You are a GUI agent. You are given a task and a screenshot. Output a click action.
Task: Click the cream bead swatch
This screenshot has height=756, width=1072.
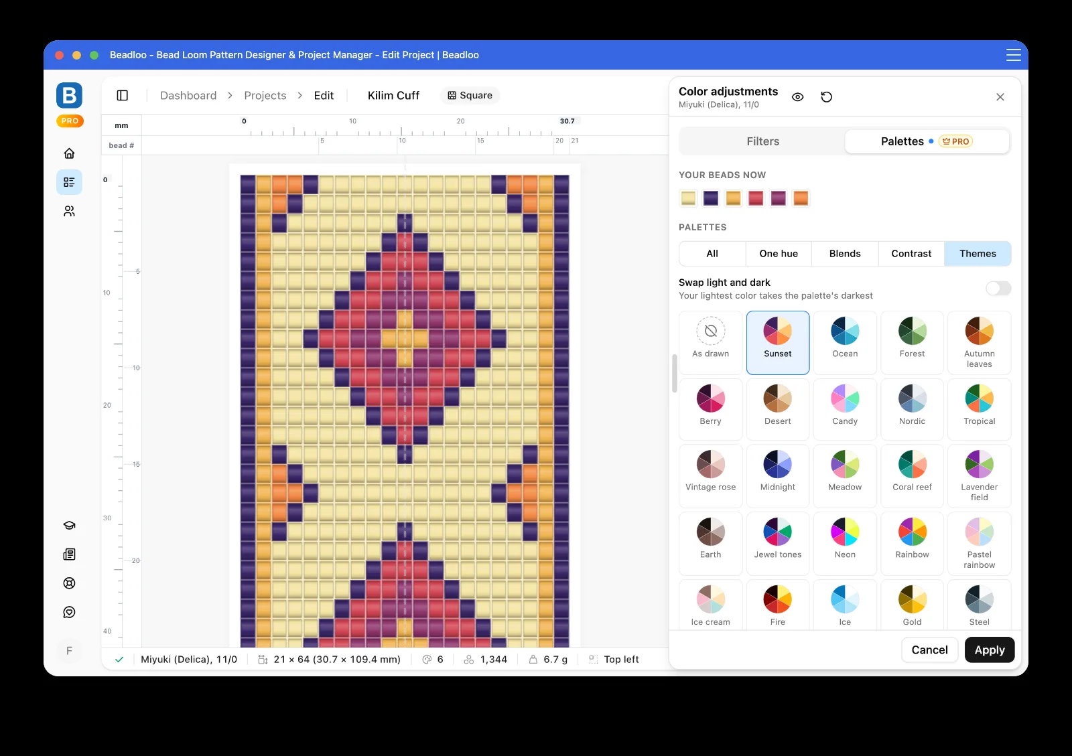click(688, 198)
